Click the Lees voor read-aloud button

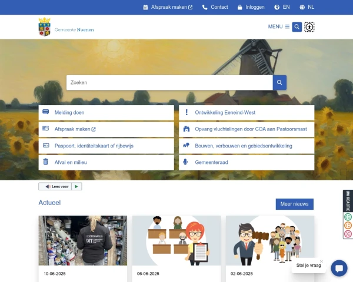pos(55,186)
